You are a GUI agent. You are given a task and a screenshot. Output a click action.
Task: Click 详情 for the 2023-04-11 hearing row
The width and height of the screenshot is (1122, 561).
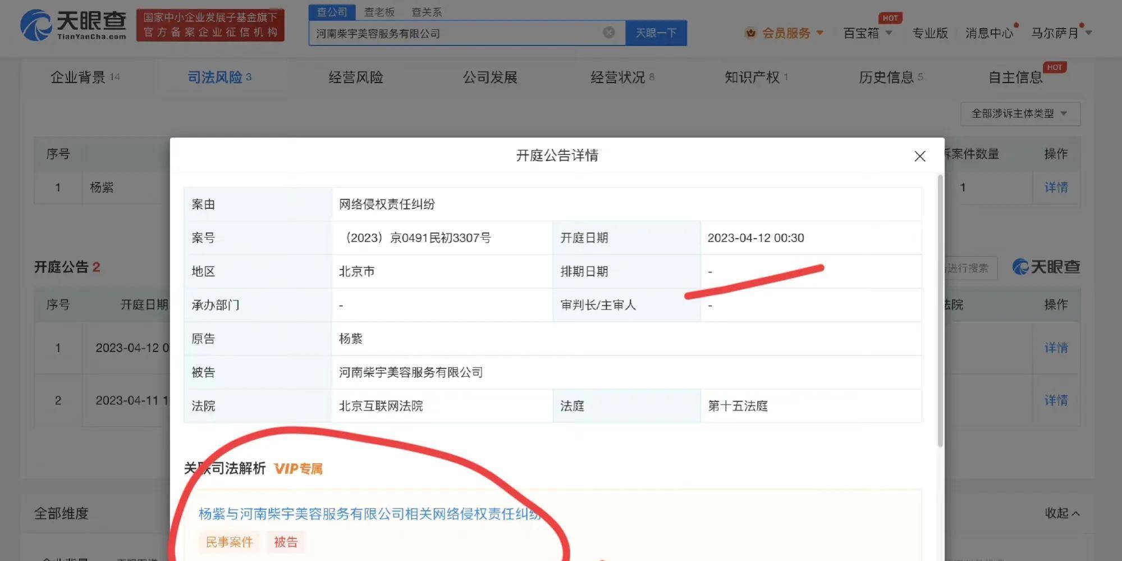coord(1056,400)
